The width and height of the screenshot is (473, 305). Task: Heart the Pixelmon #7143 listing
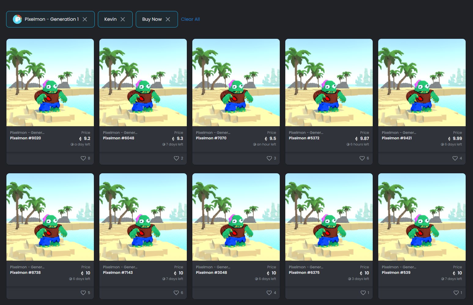coord(176,293)
